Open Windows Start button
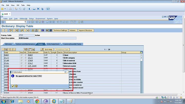 [4, 101]
